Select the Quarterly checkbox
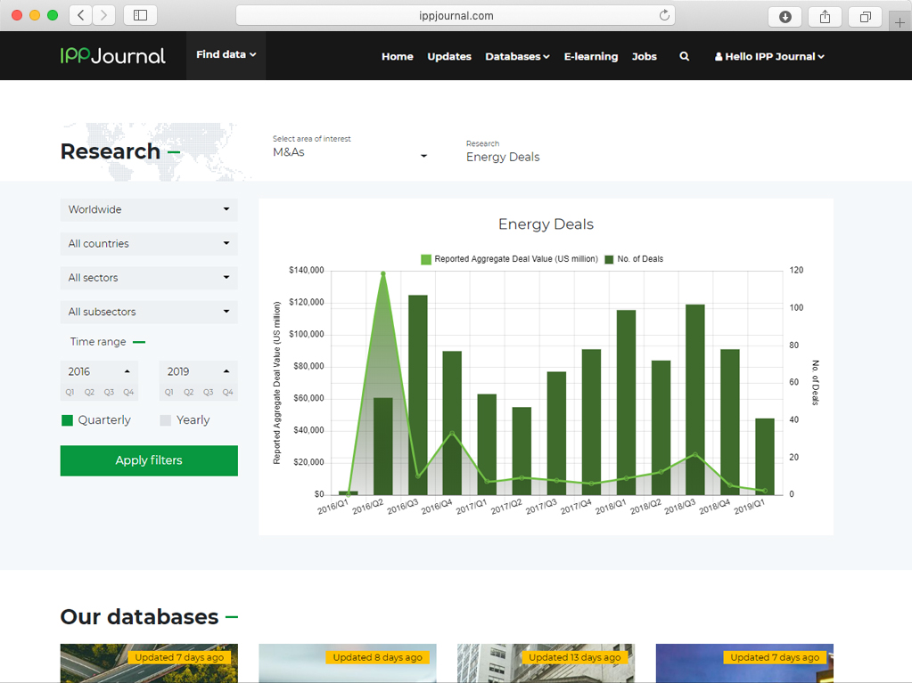This screenshot has width=912, height=683. [67, 420]
